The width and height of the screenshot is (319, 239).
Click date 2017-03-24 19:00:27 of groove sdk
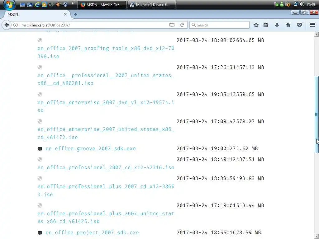tap(206, 148)
